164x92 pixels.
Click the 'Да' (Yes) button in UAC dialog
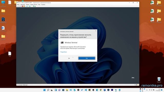(x=69, y=58)
